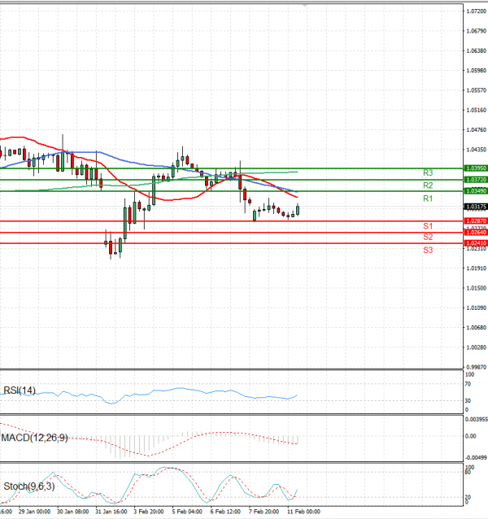This screenshot has width=488, height=519.
Task: Click the 31 Jan 16:00 time label
Action: point(109,513)
